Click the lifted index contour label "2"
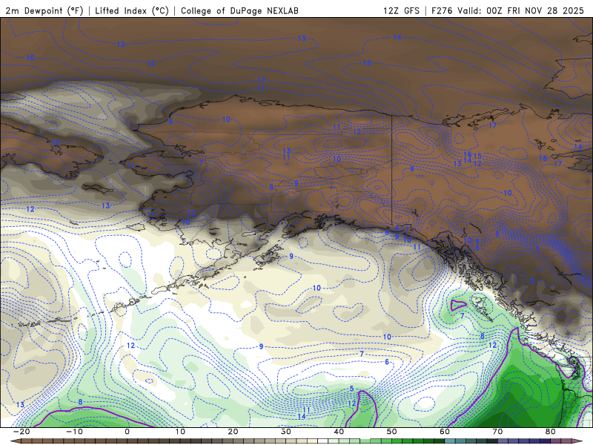 click(532, 282)
